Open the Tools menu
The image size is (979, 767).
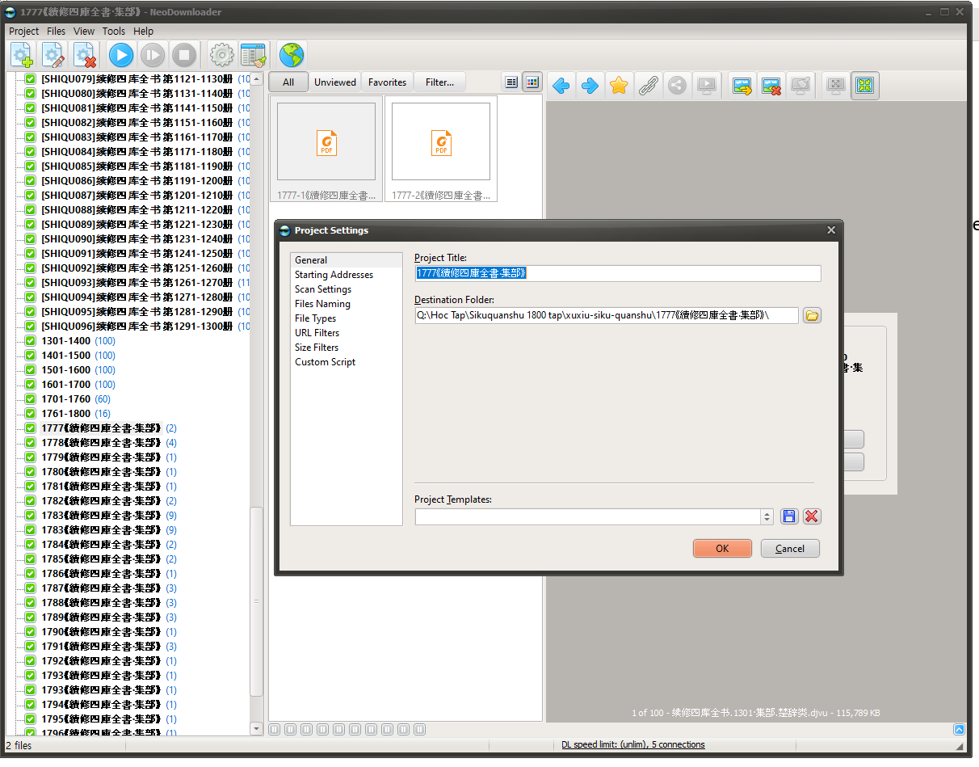point(113,31)
